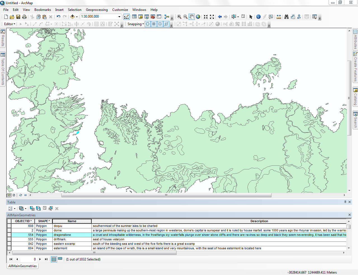Click the Add Data button
The image size is (358, 275).
click(72, 17)
